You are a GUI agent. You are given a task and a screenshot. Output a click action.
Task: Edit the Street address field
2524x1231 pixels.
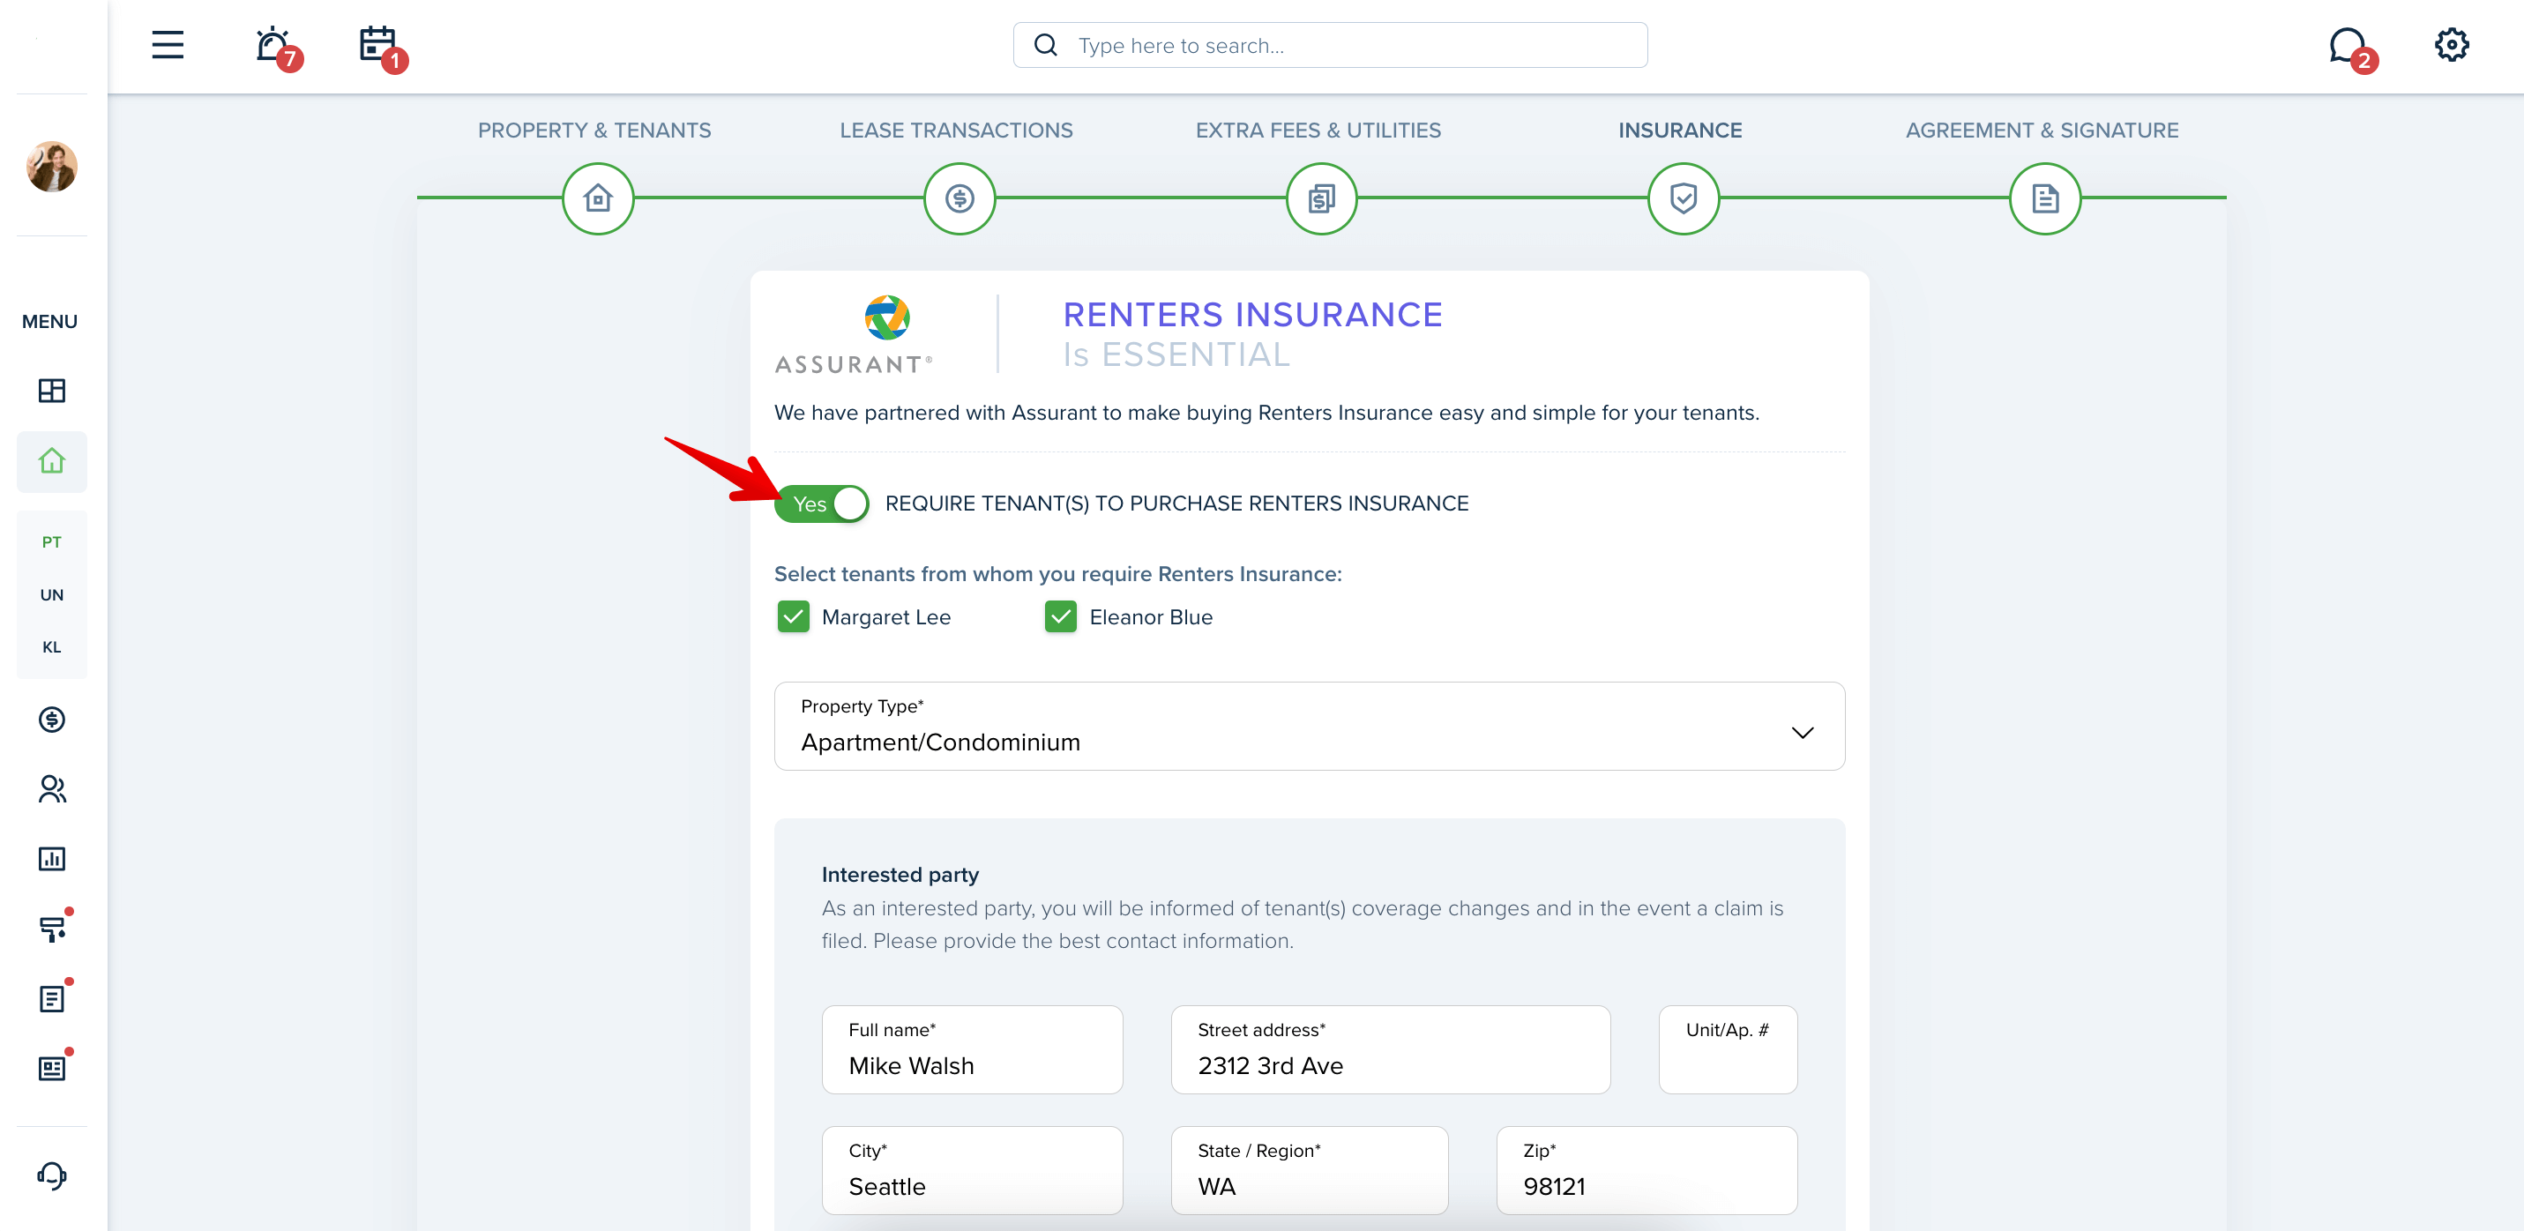1391,1049
